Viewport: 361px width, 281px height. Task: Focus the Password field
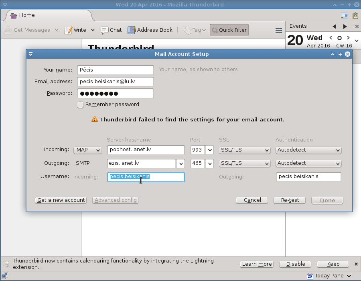coord(116,93)
